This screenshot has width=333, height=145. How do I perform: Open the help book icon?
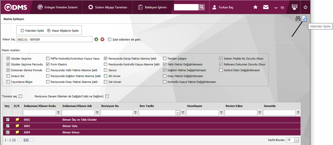[x=294, y=7]
